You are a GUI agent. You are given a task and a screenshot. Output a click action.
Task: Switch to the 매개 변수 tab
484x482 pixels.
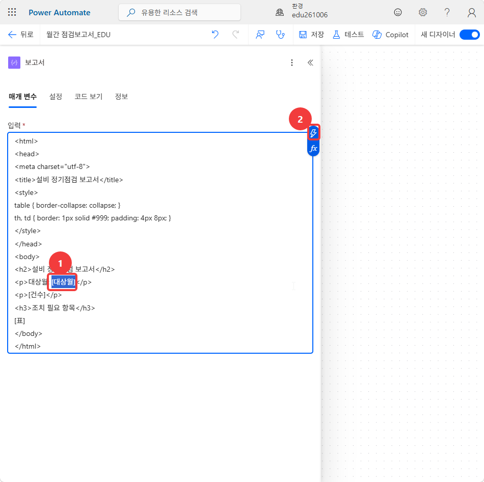point(22,97)
